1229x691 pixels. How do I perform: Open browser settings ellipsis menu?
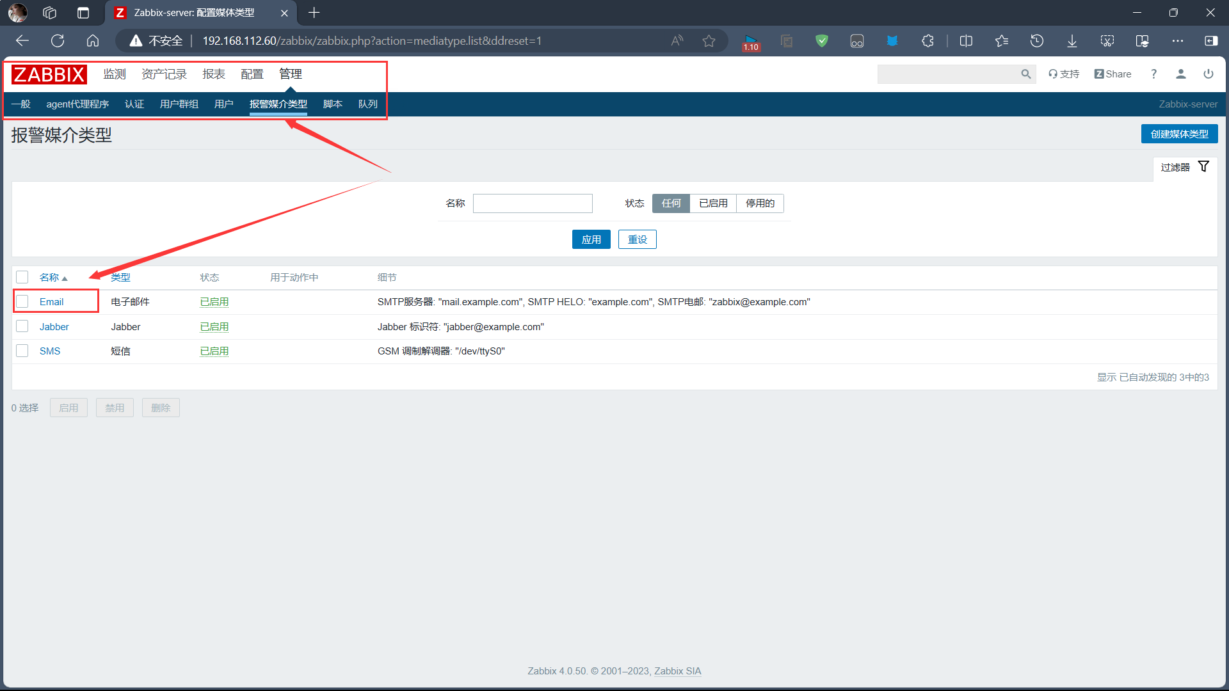click(1178, 41)
